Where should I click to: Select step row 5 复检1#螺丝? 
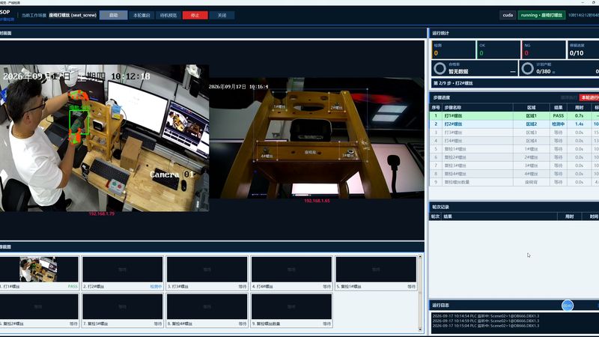[x=514, y=149]
